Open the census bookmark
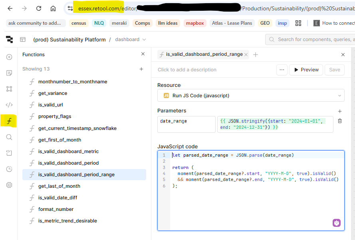The height and width of the screenshot is (240, 355). (x=79, y=23)
